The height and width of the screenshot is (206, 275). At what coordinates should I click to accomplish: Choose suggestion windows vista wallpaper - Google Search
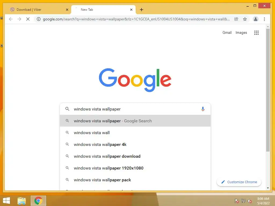click(135, 121)
